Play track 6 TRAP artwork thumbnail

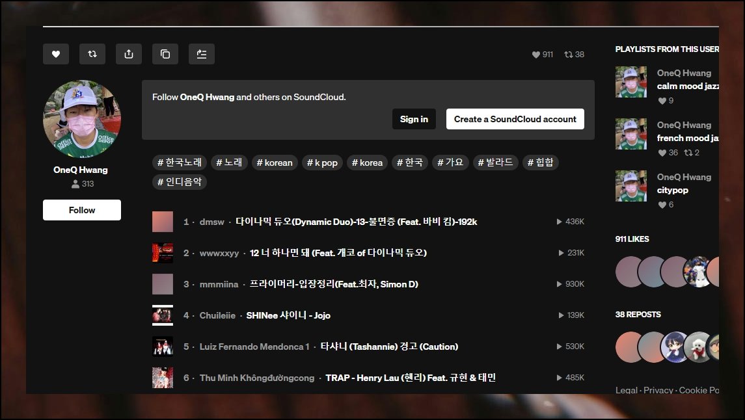(x=163, y=378)
